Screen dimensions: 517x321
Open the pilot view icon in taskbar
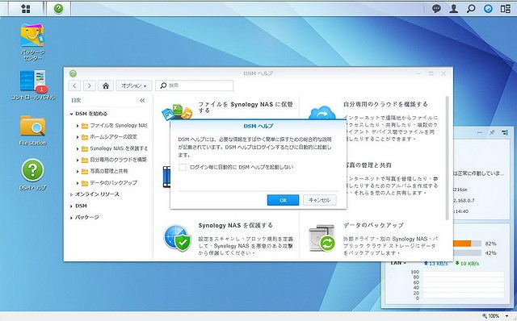coord(506,9)
